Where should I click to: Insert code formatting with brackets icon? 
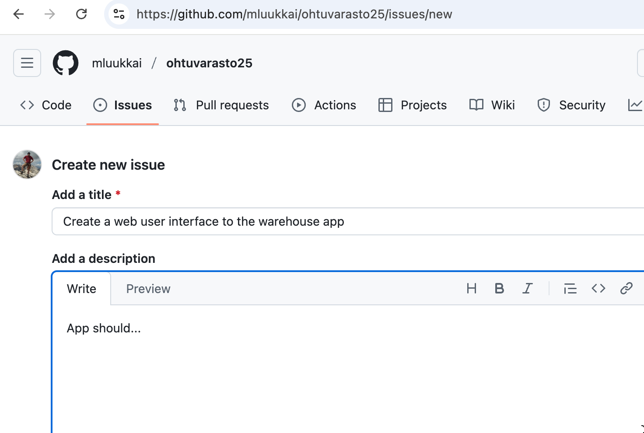tap(598, 289)
